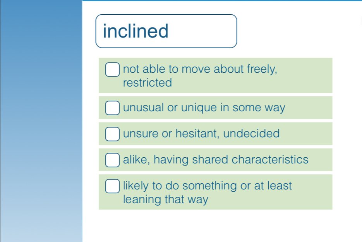Pick the 'unsure or hesitant, undecided' answer text
Viewport: 362px width, 242px height.
tap(201, 134)
